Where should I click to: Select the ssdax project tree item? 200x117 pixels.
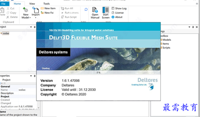[6, 33]
